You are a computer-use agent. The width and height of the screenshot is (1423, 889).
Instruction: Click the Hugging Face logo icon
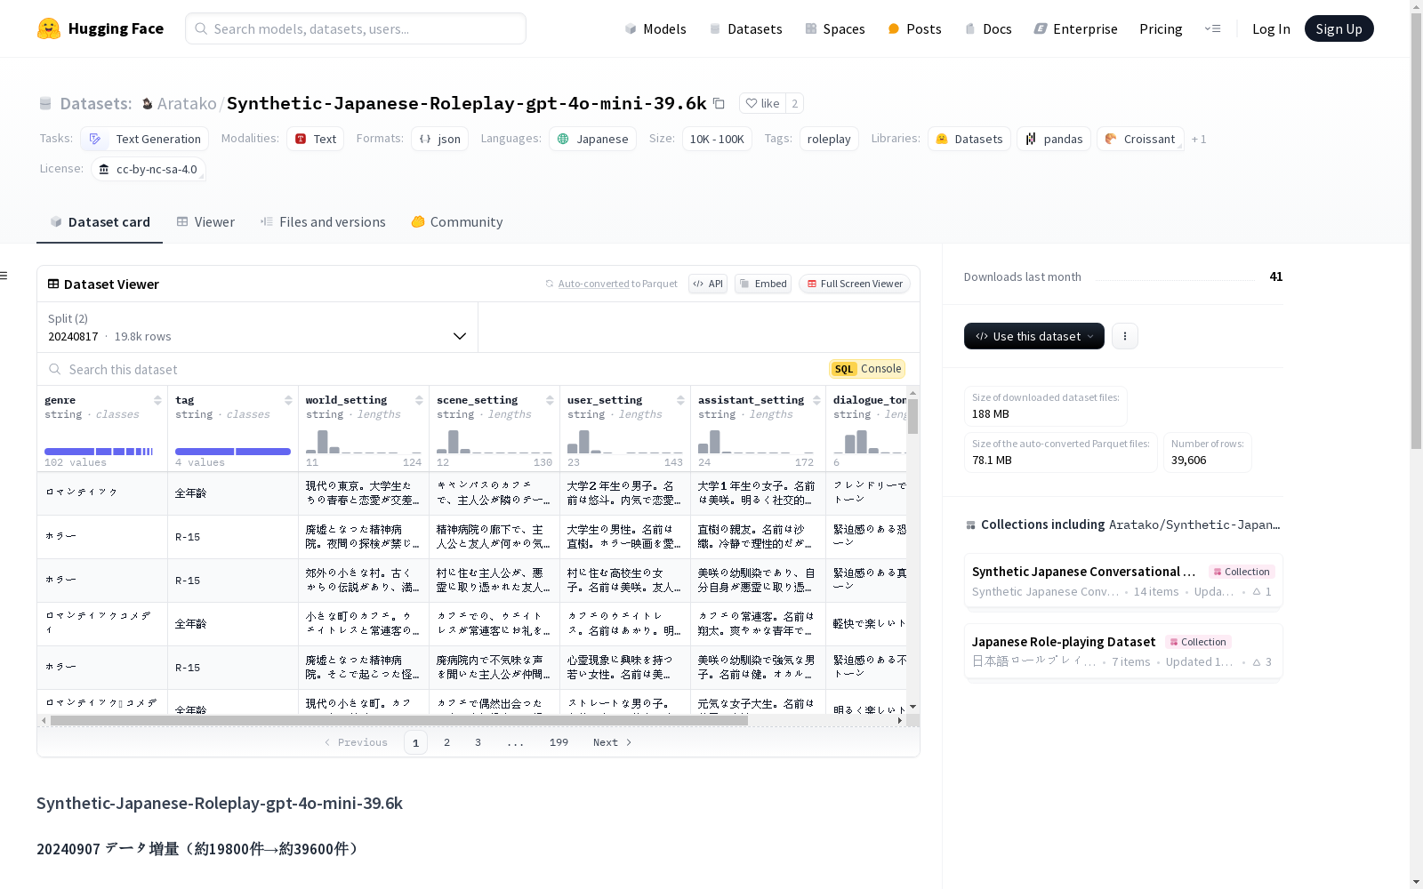49,28
